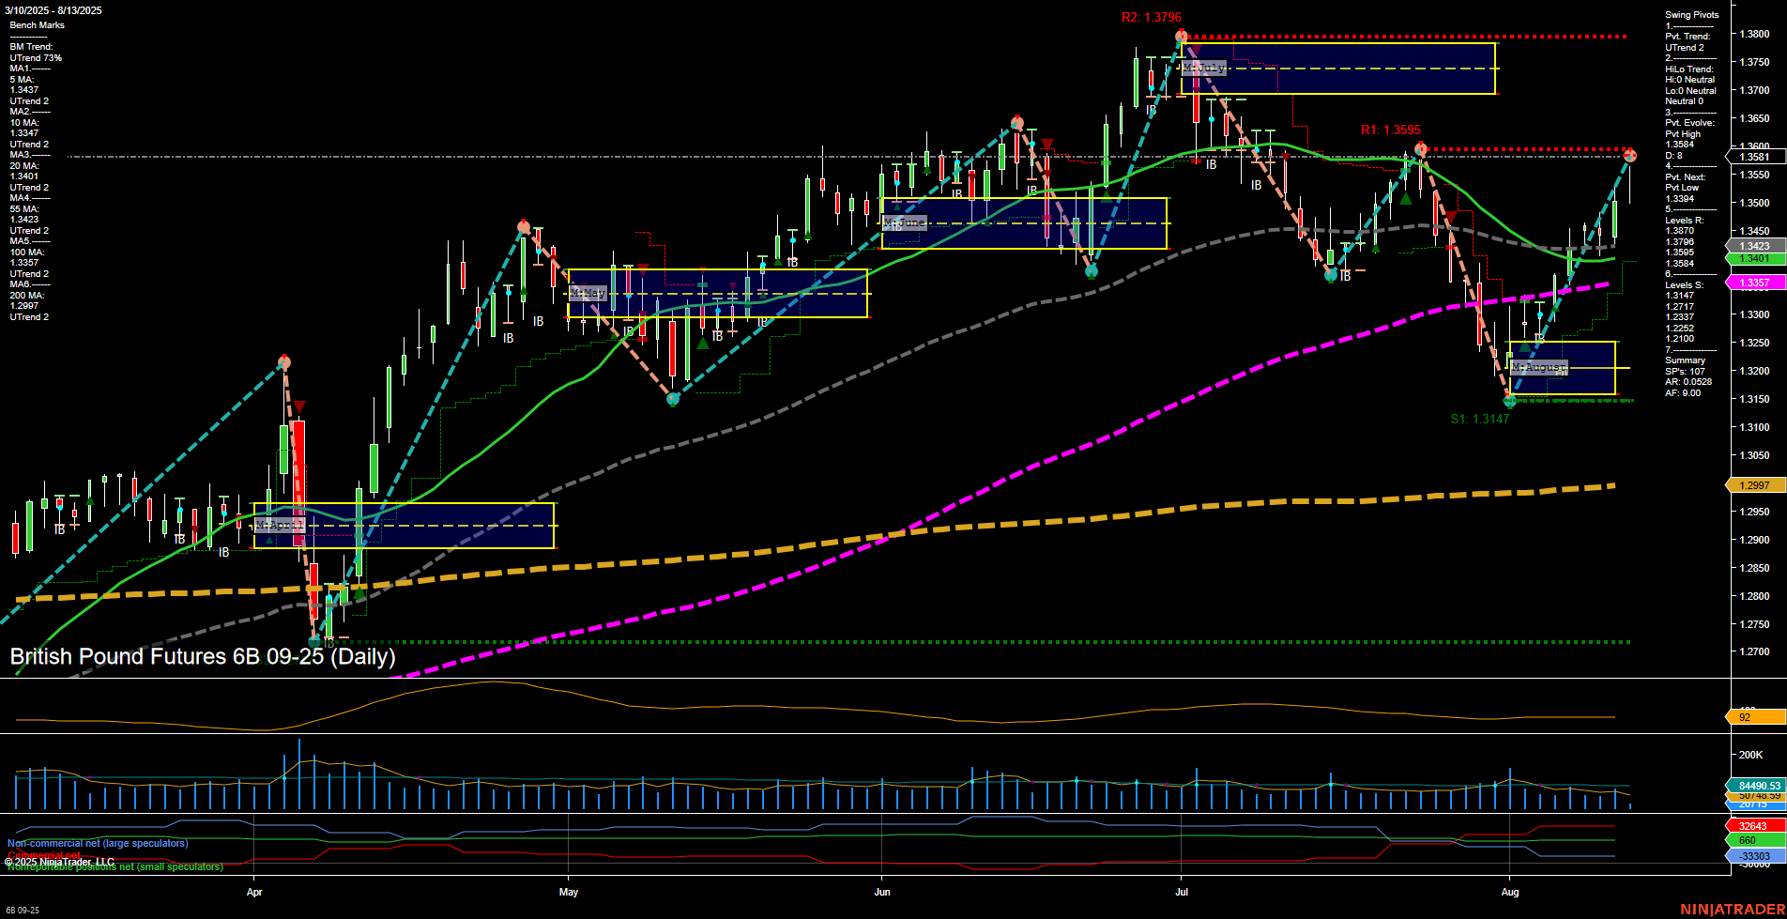This screenshot has height=919, width=1787.
Task: Expand the Bench Marks indicator list
Action: (x=37, y=24)
